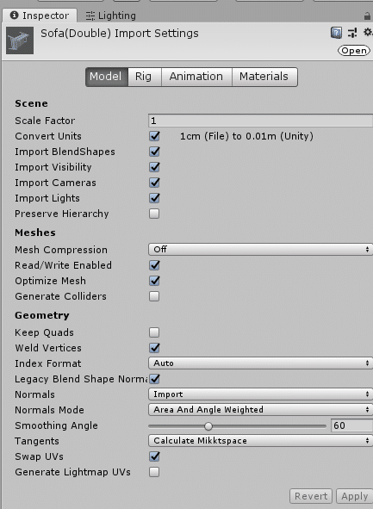Open the Normals Import dropdown

260,394
